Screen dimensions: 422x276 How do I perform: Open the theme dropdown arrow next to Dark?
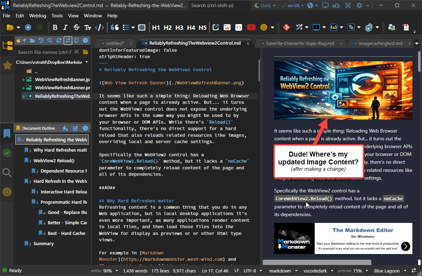[x=274, y=6]
